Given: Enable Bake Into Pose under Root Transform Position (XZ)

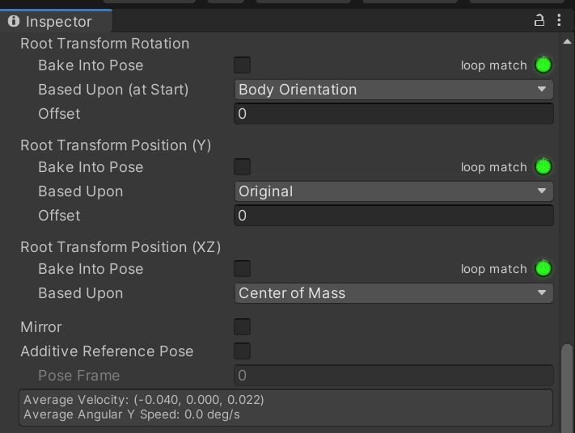Looking at the screenshot, I should click(x=243, y=269).
